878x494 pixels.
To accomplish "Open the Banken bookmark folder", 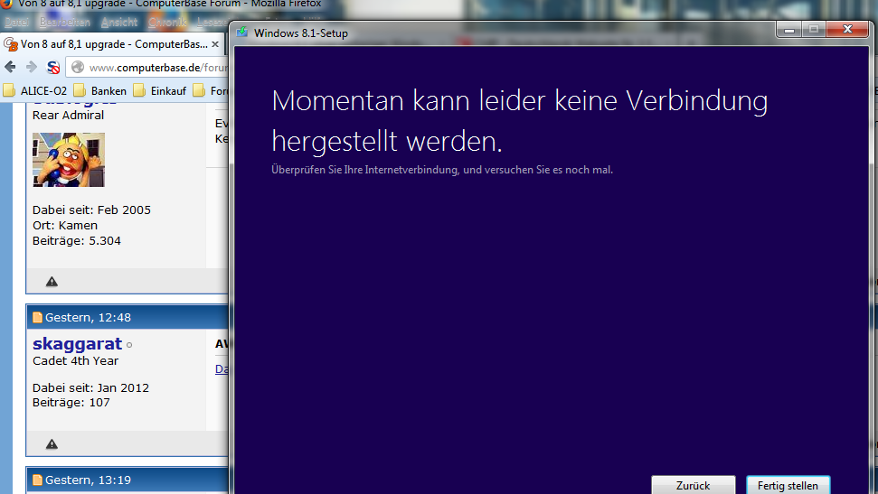I will pyautogui.click(x=100, y=90).
